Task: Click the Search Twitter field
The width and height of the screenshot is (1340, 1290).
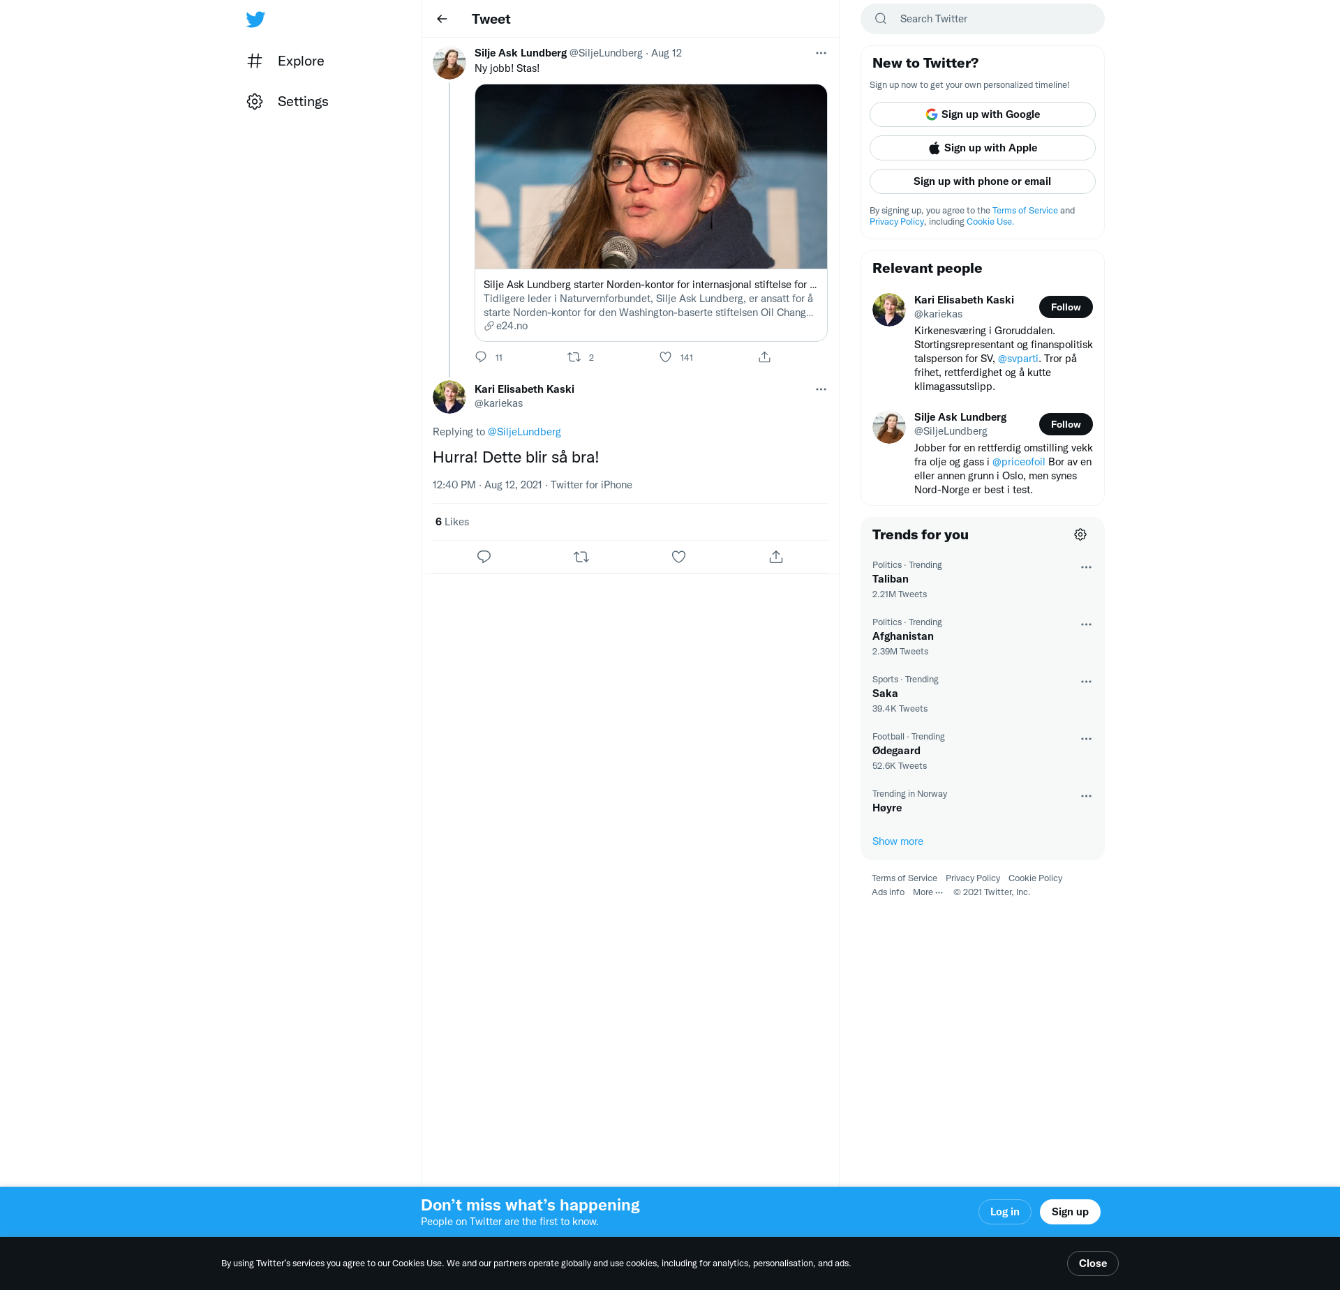Action: [982, 19]
